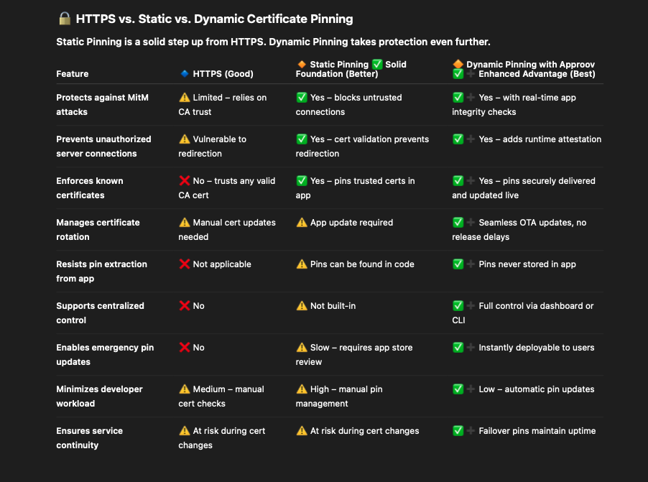Click the red X in Enforces known certificates row

pyautogui.click(x=185, y=180)
